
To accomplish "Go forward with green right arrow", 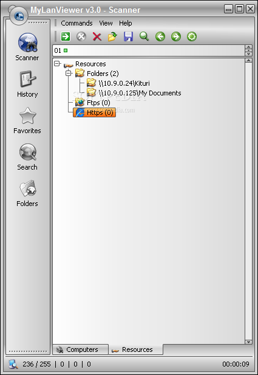I will pyautogui.click(x=176, y=36).
